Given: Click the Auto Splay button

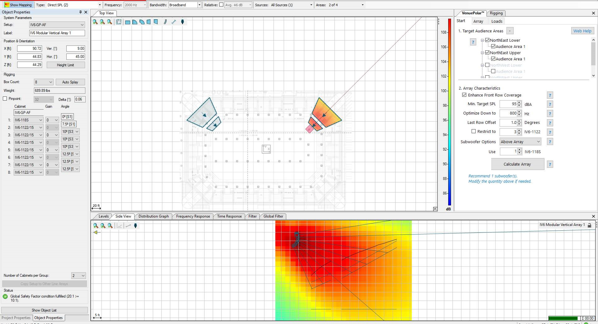Looking at the screenshot, I should 70,82.
